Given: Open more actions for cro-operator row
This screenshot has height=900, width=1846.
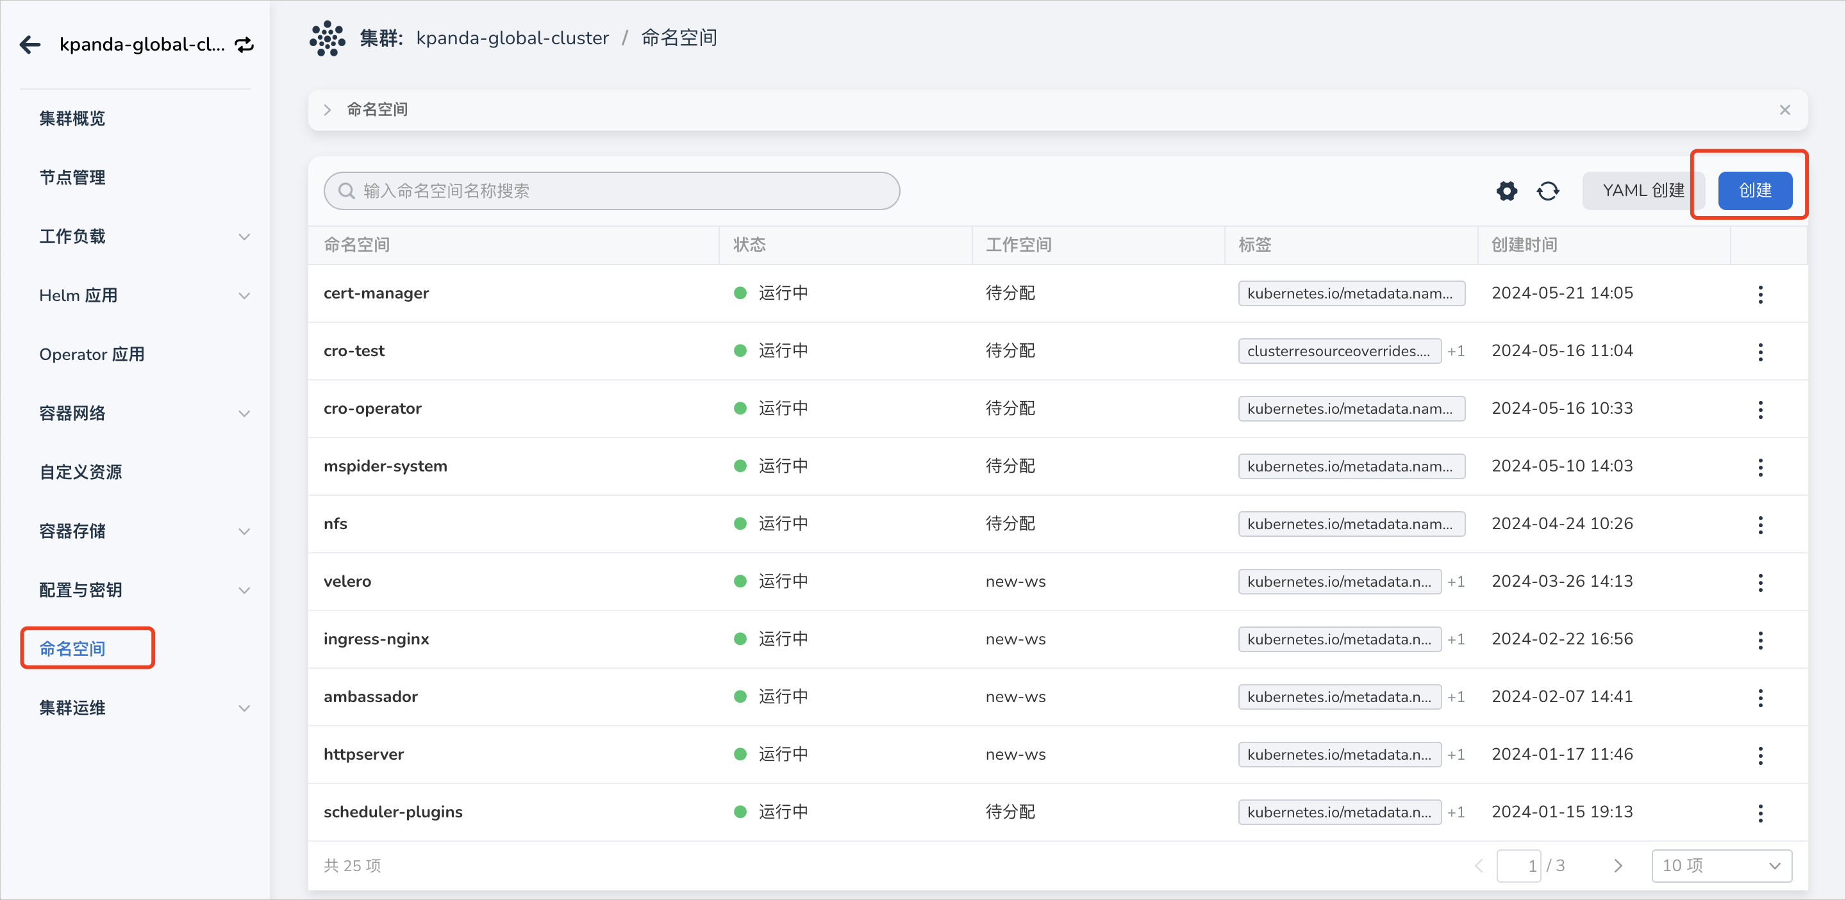Looking at the screenshot, I should (1760, 409).
